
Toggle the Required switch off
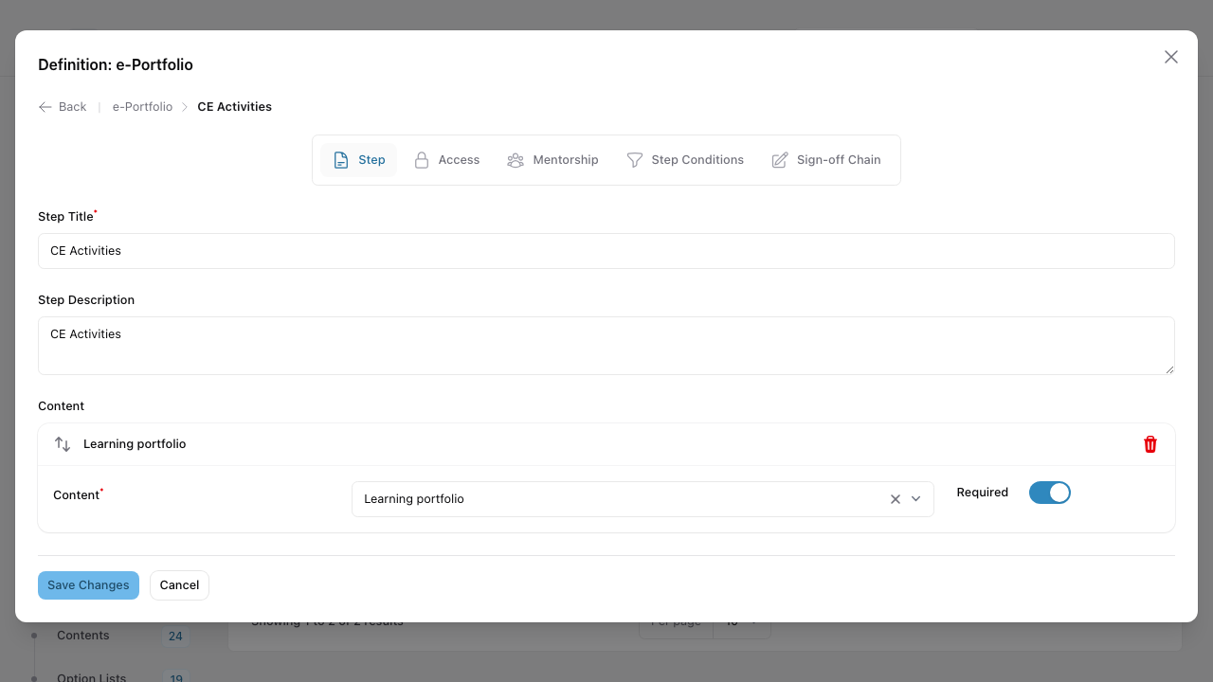point(1050,493)
